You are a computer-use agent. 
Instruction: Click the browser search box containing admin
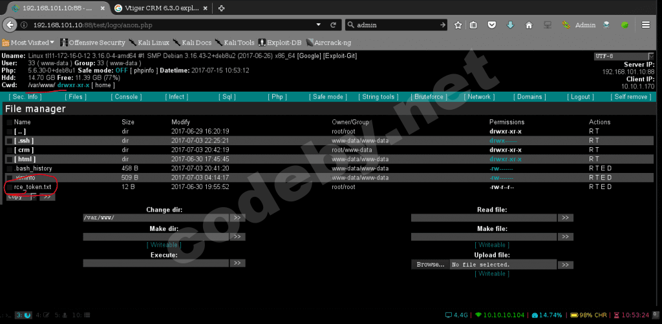point(396,25)
